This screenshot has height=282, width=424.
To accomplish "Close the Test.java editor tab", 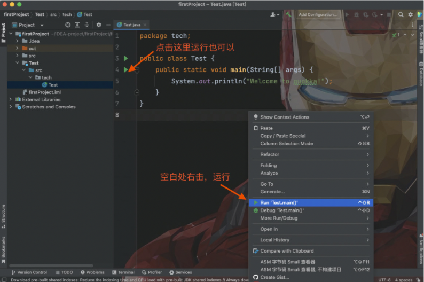I will tap(145, 25).
